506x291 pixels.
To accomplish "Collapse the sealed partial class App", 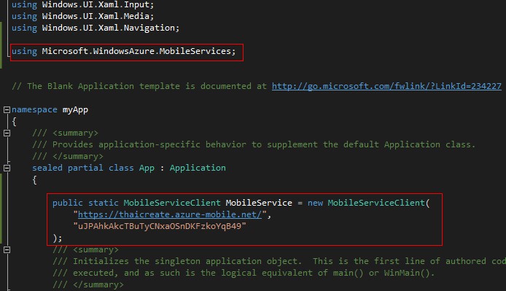I will click(7, 168).
